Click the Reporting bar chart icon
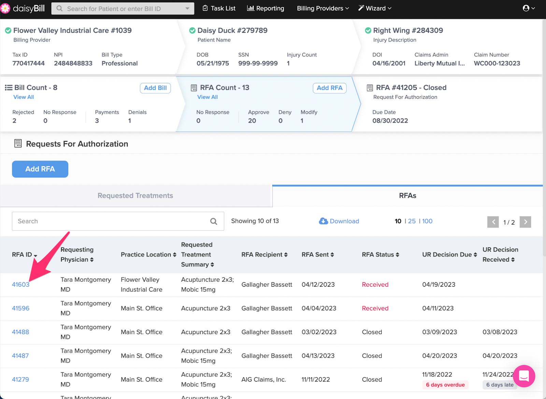 (x=250, y=8)
